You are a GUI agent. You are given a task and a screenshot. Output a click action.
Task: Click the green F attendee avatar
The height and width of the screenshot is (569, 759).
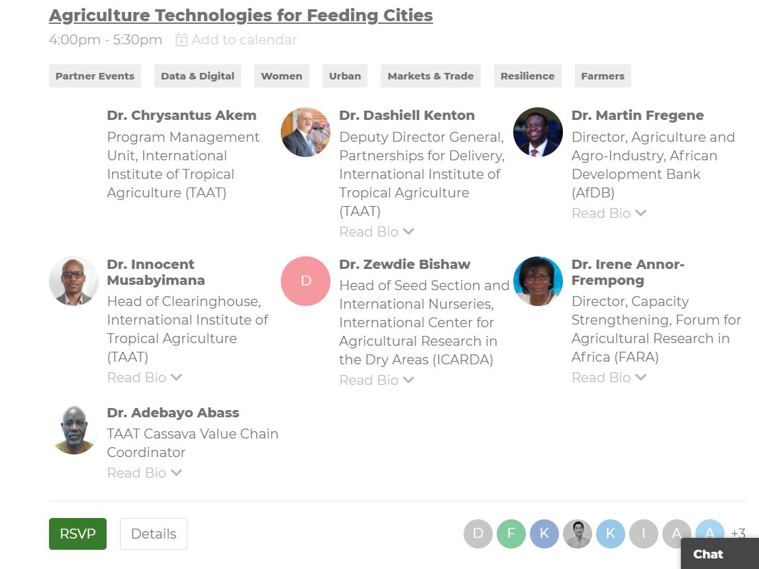[x=511, y=533]
